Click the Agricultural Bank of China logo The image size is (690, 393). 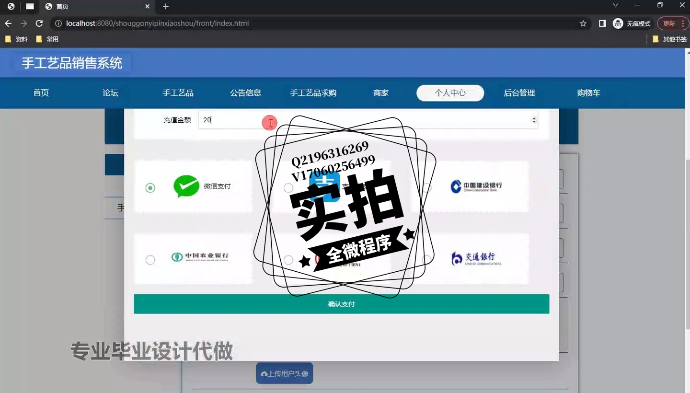pyautogui.click(x=200, y=257)
